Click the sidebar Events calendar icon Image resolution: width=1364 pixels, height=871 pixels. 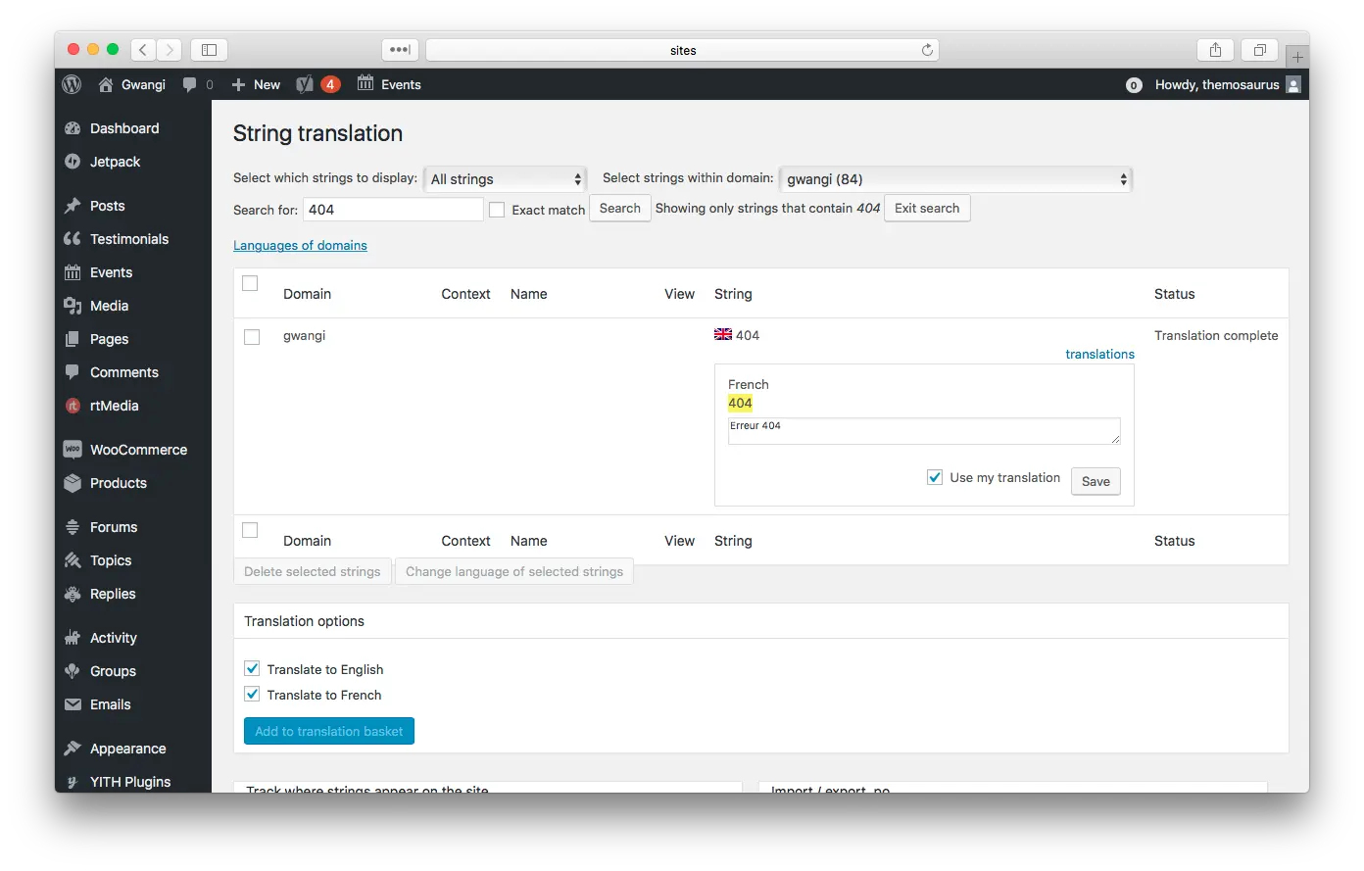click(73, 272)
